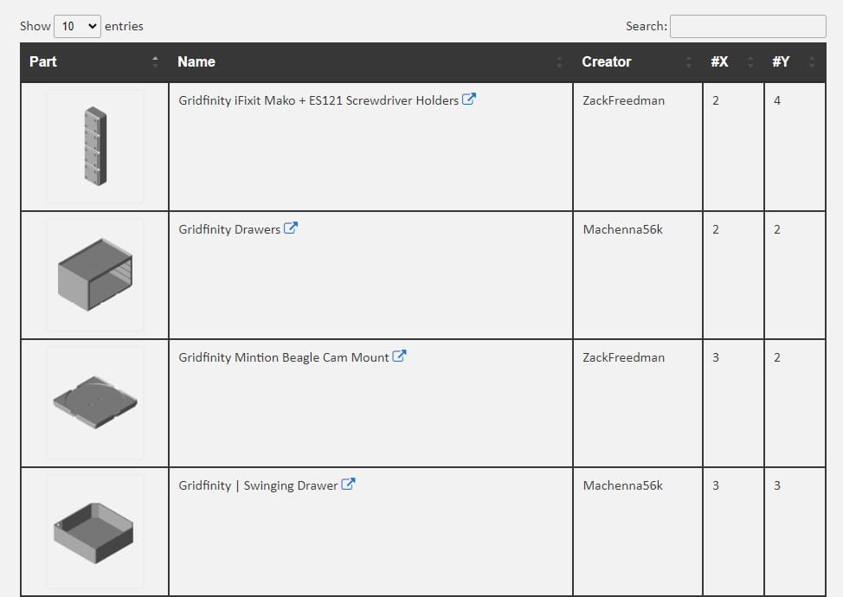Click #X value 2 in Gridfinity Drawers row
Image resolution: width=843 pixels, height=597 pixels.
716,229
